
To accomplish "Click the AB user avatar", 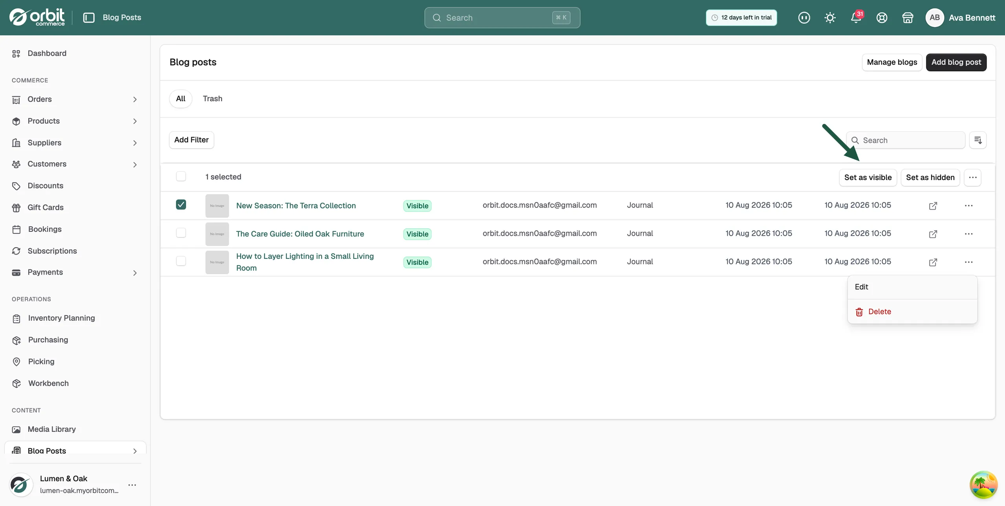I will pos(935,18).
